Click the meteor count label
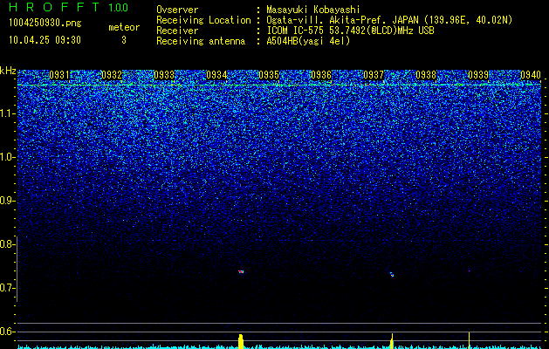Viewport: 549px width, 349px height. [124, 27]
